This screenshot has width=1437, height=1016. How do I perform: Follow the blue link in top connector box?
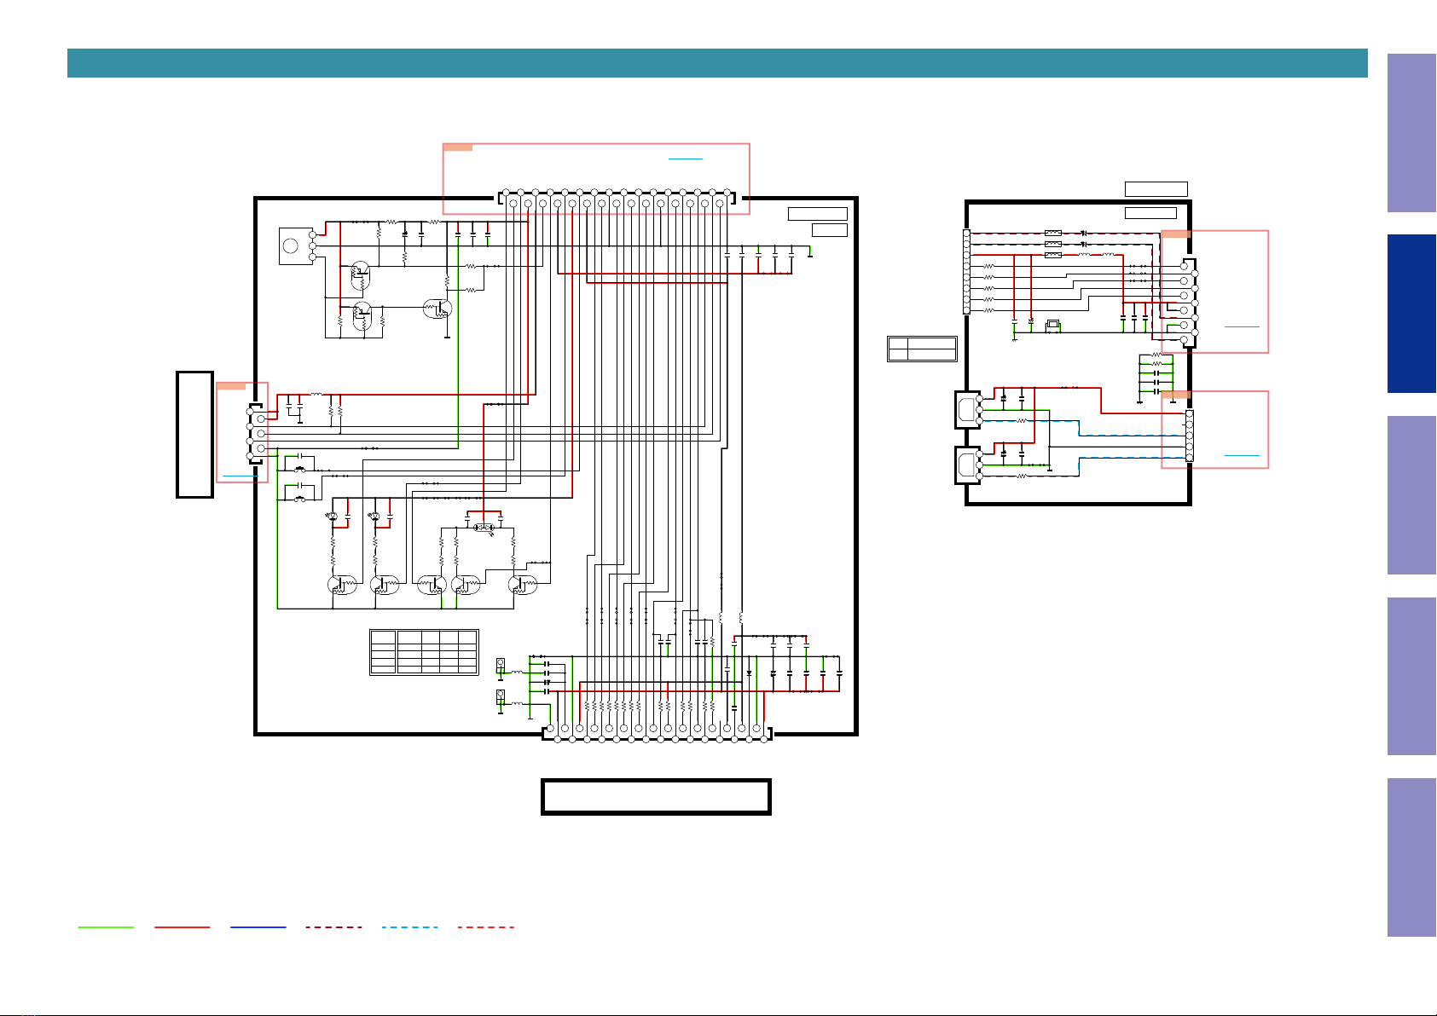click(x=686, y=159)
